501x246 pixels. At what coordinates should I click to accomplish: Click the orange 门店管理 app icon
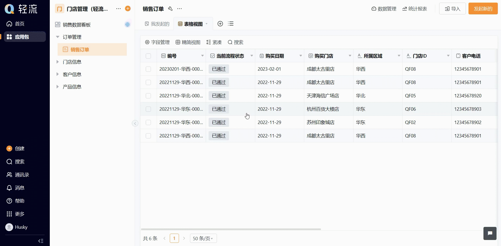pos(59,9)
